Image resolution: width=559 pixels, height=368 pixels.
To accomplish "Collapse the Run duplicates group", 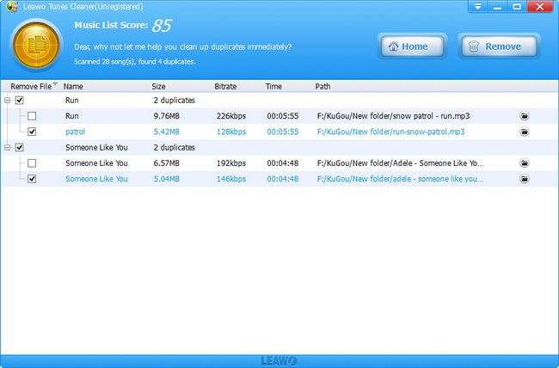I will coord(8,101).
